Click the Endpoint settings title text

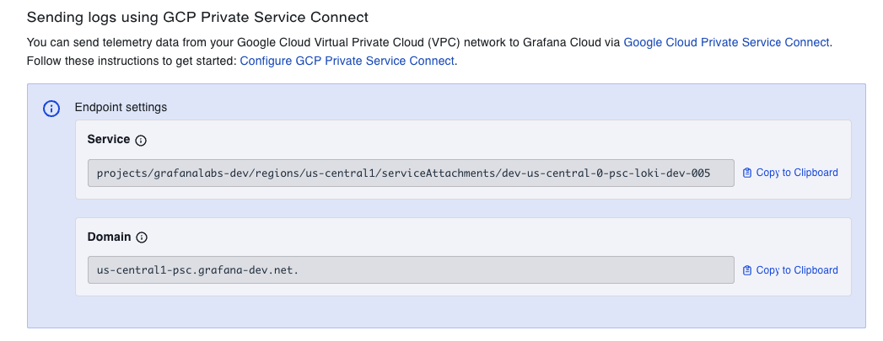[x=121, y=108]
